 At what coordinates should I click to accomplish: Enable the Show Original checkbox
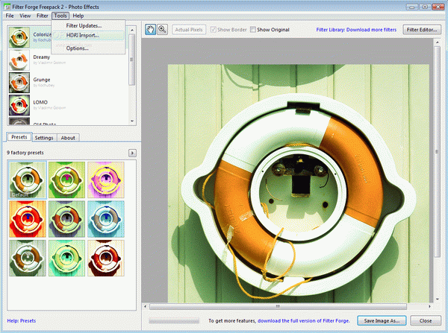[x=253, y=29]
